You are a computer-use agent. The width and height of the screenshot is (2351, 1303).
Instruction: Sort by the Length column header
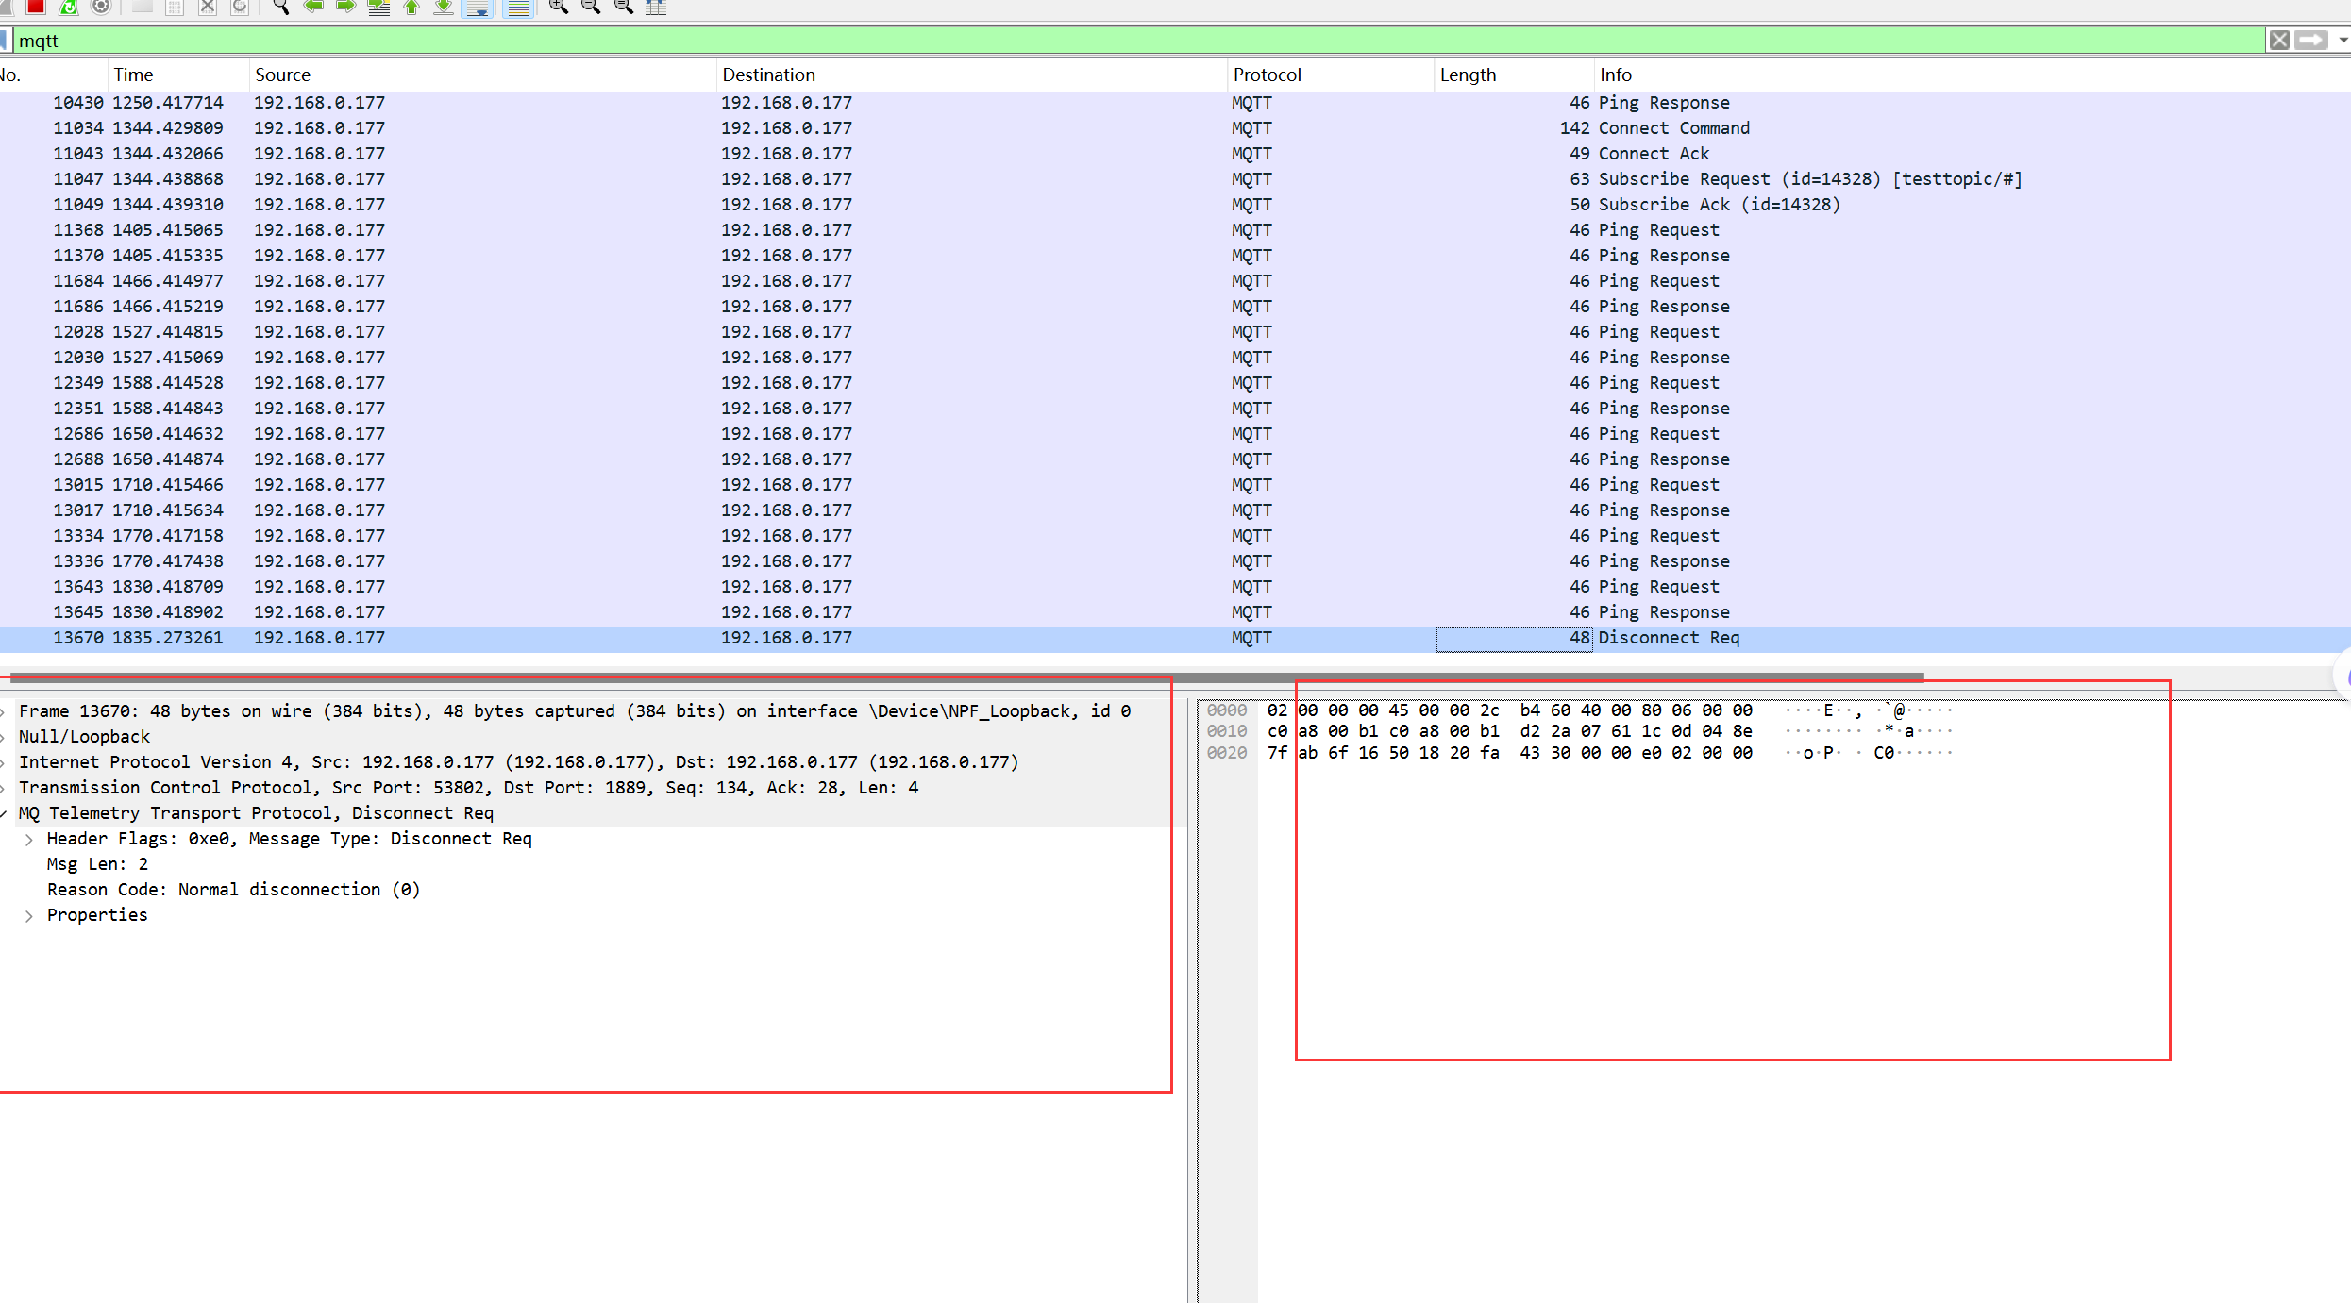pyautogui.click(x=1468, y=75)
